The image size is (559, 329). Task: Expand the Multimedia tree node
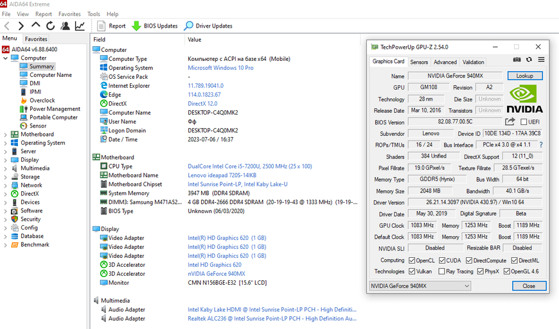[5, 169]
